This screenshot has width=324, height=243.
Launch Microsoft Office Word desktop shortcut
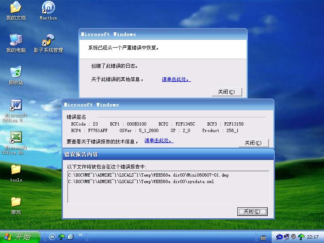16,111
